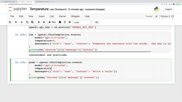This screenshot has width=182, height=102.
Task: Paste cells below using the toolbar icon
Action: [x=32, y=22]
